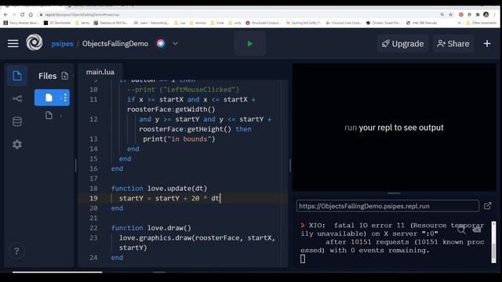This screenshot has height=282, width=502.
Task: Open the Settings gear sidebar icon
Action: click(x=17, y=144)
